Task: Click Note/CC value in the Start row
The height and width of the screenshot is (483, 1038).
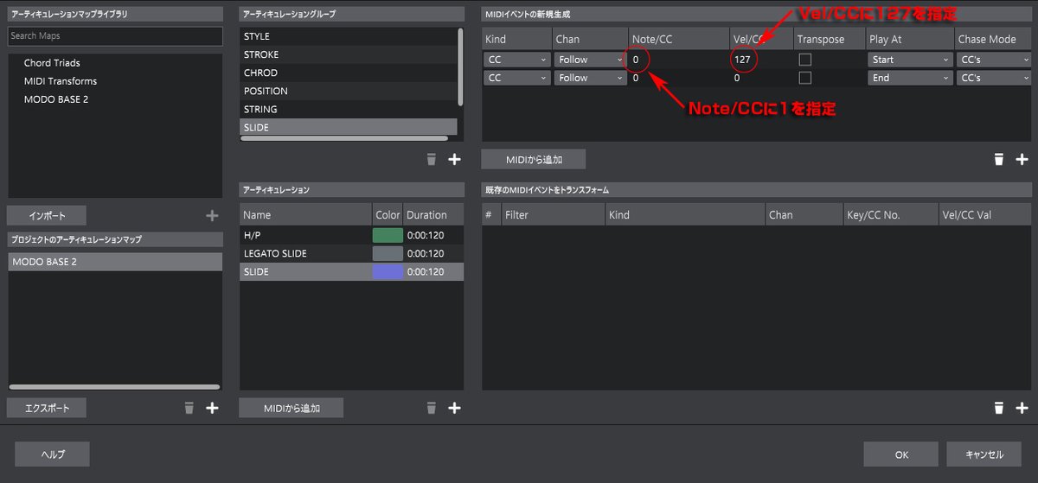Action: pos(636,60)
